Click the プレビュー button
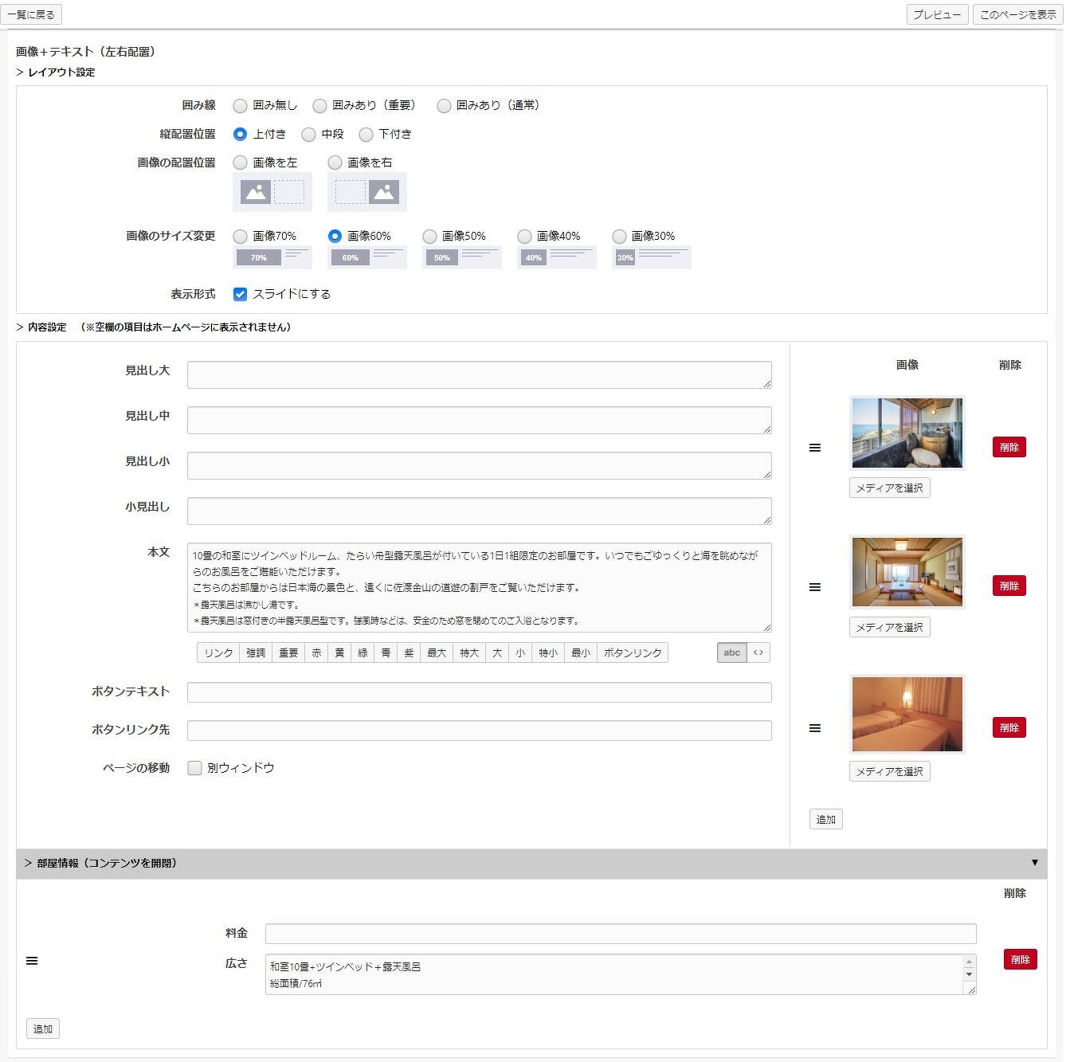The height and width of the screenshot is (1062, 1070). point(937,14)
